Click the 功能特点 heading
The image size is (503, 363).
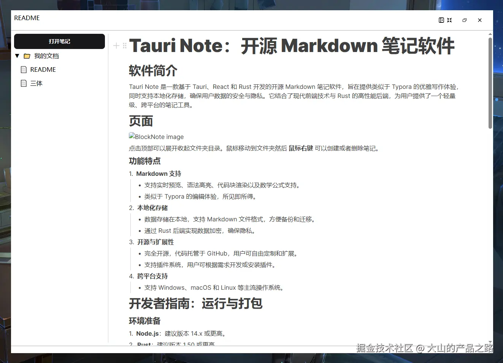click(x=145, y=161)
